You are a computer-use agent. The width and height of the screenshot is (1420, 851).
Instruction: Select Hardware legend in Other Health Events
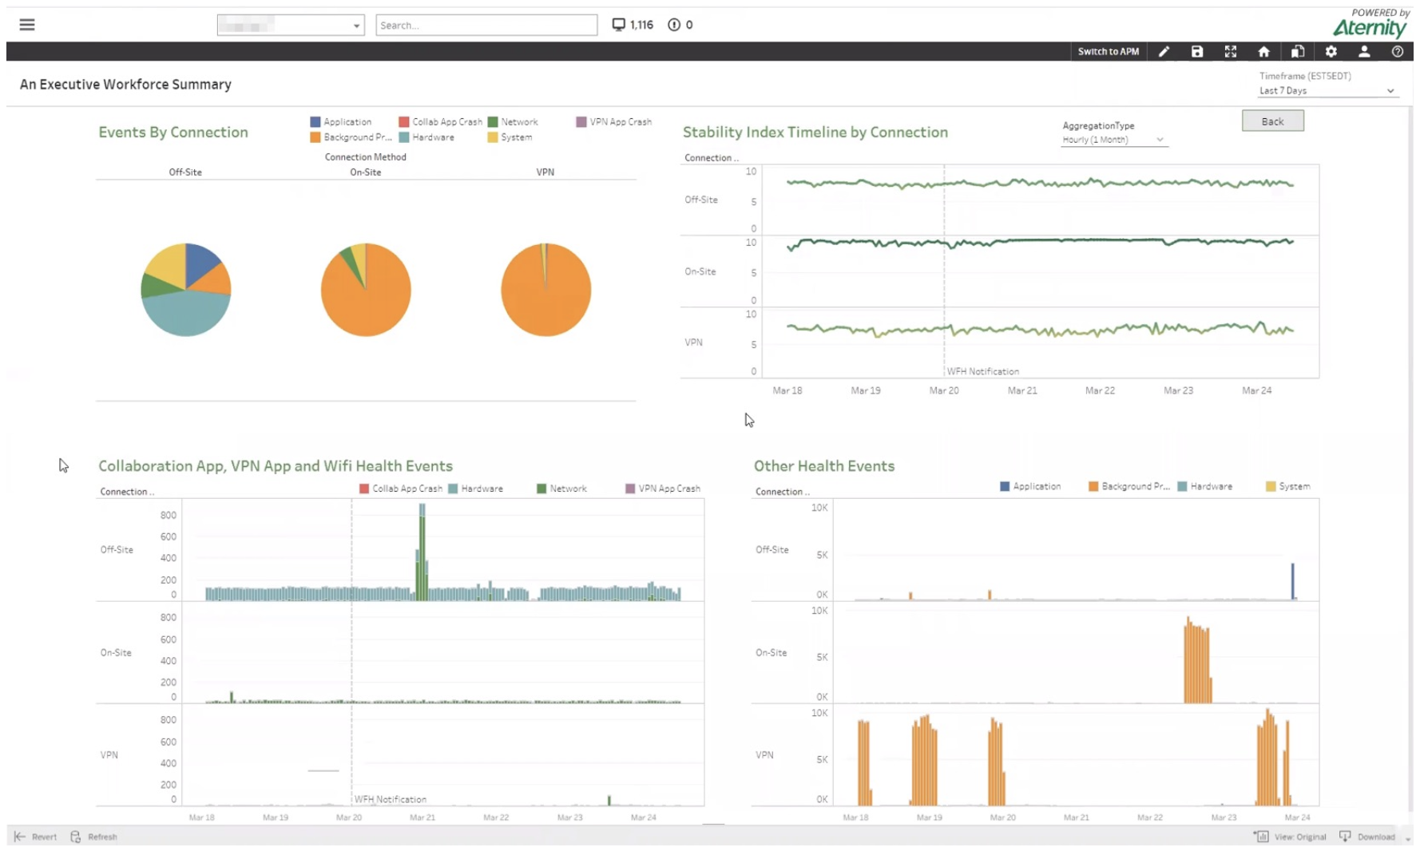(x=1204, y=486)
